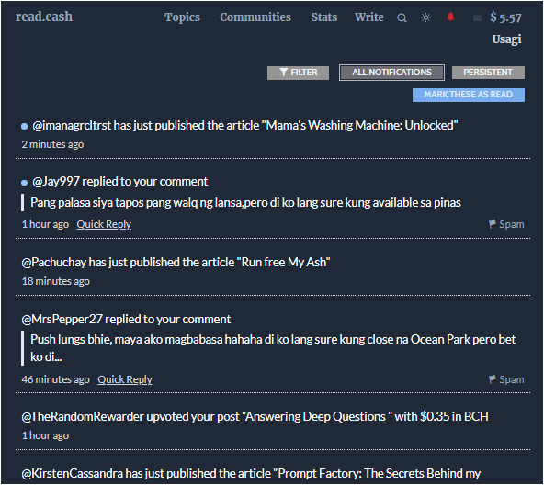The image size is (544, 485).
Task: Open the Stats page
Action: (x=324, y=17)
